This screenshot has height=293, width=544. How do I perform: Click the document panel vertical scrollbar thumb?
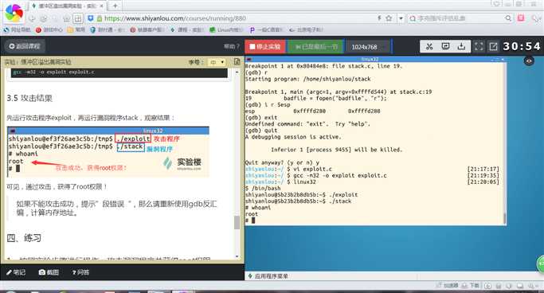(237, 223)
